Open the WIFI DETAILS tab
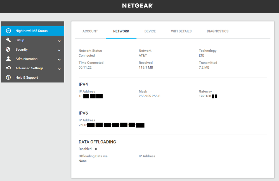 pos(181,31)
